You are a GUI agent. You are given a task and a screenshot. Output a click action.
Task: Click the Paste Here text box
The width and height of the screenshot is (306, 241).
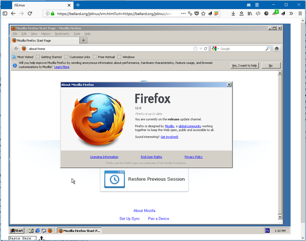point(22,238)
